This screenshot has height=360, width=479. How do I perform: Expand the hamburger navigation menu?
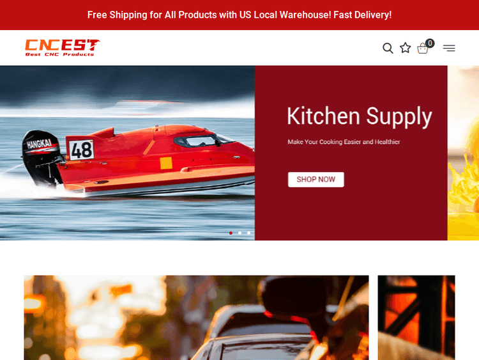click(449, 48)
